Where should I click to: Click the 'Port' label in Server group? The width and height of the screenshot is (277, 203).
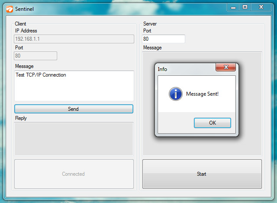coord(147,31)
